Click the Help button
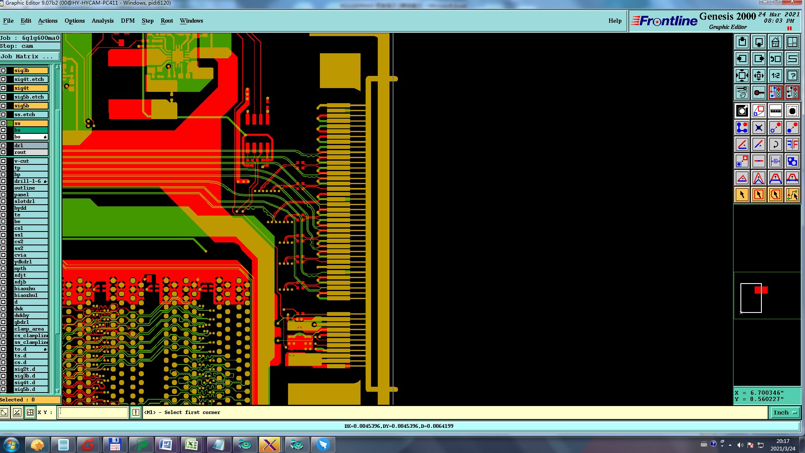The width and height of the screenshot is (805, 453). [x=615, y=21]
